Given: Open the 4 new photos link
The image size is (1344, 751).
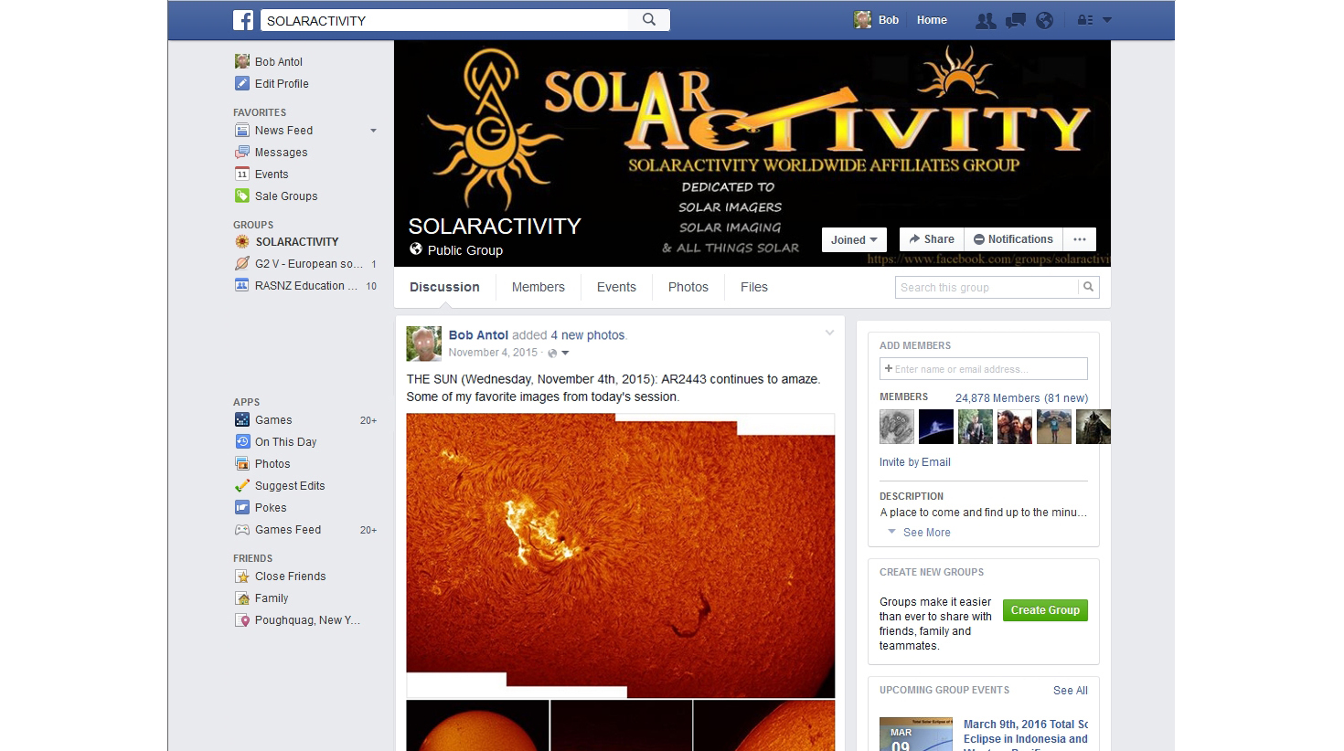Looking at the screenshot, I should (x=588, y=335).
